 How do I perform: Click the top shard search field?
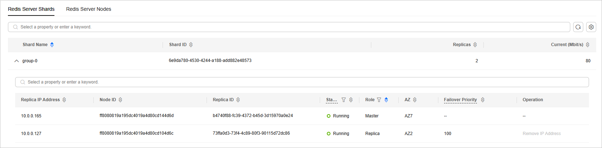(x=288, y=27)
